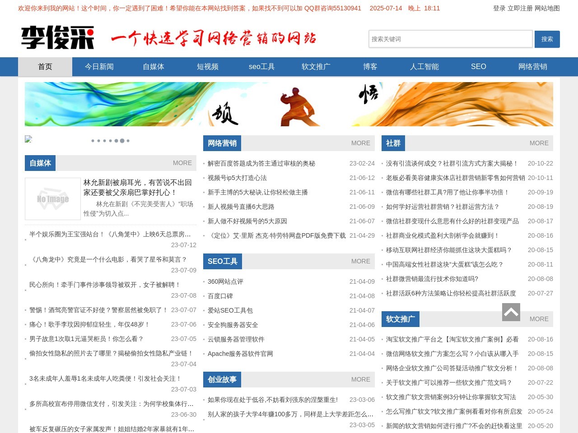The height and width of the screenshot is (433, 578).
Task: Open MORE for the 软文推广 section
Action: (539, 319)
